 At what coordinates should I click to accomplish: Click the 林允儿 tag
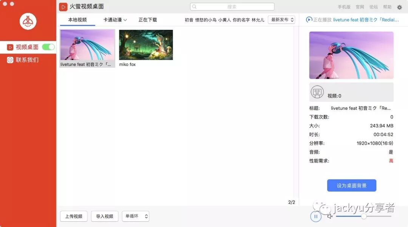tap(258, 20)
